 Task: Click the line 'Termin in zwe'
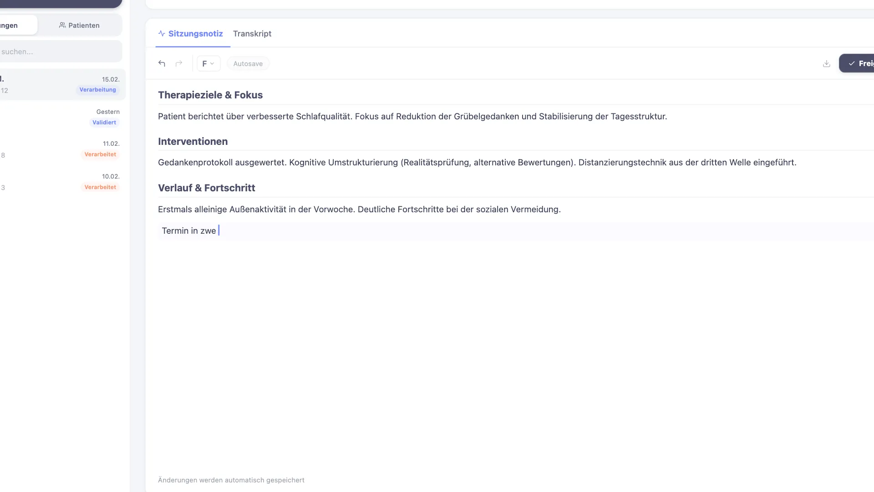point(189,231)
